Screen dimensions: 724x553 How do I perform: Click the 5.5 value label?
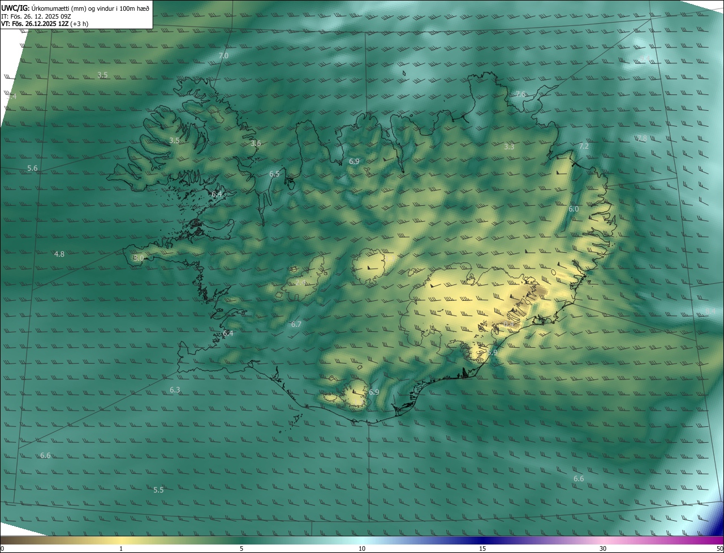[x=158, y=490]
